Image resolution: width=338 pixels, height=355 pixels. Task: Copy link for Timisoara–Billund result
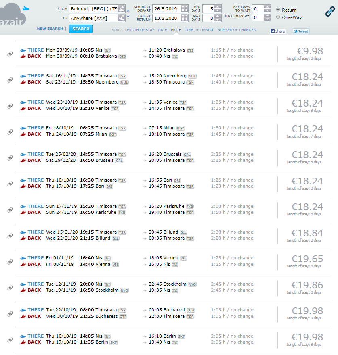tap(10, 236)
